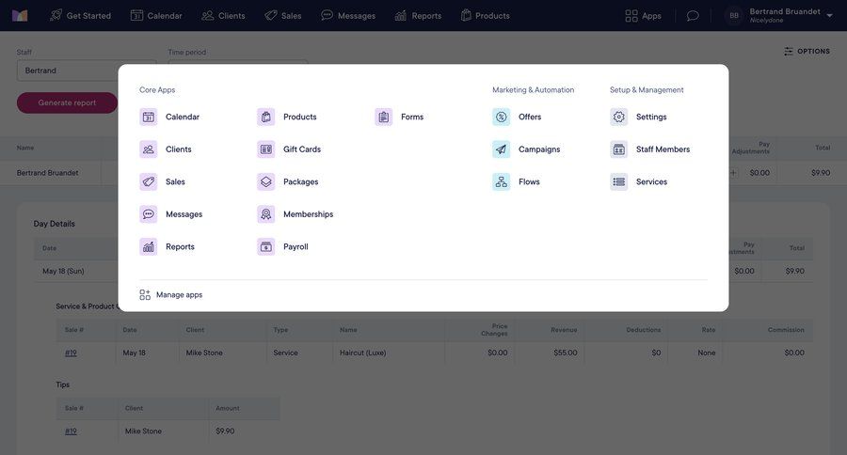Open the Campaigns paper plane icon
Screen dimensions: 847x455
(502, 149)
